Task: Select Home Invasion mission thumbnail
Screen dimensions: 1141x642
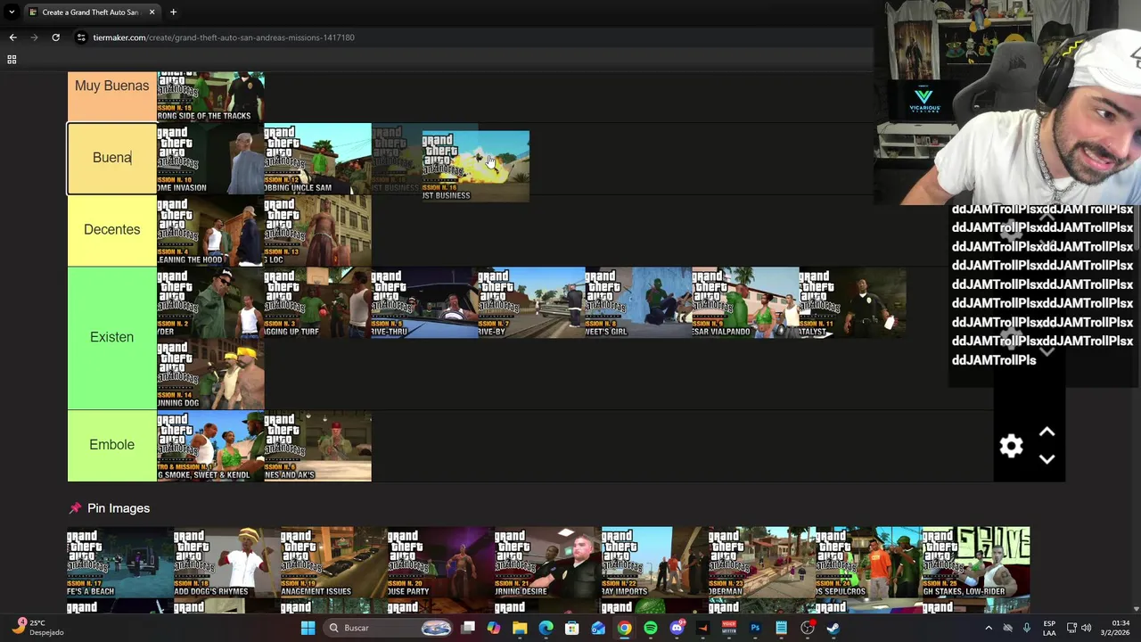Action: click(x=210, y=159)
